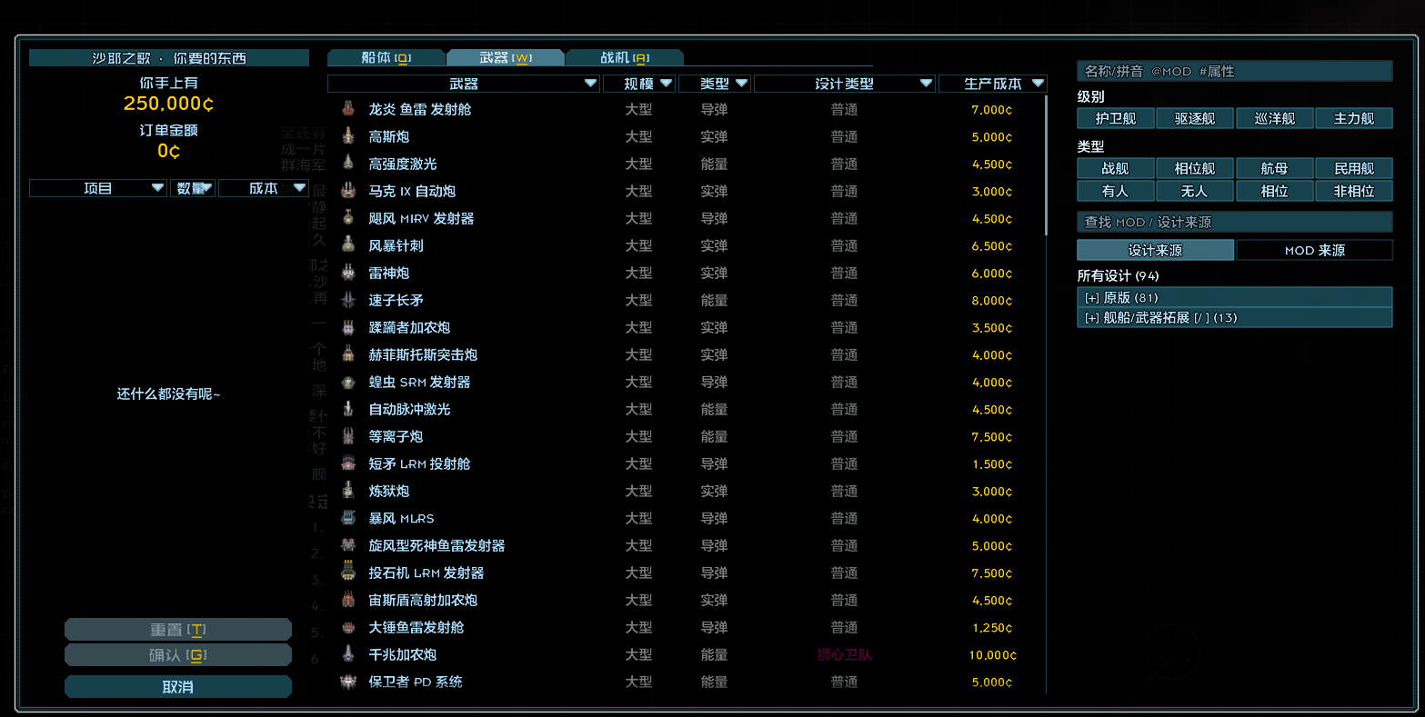Click the 名称/拼音 search field

1235,71
